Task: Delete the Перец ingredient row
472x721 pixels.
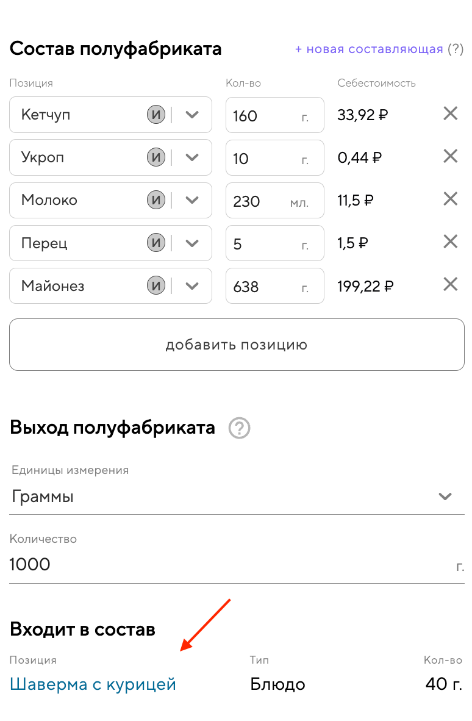Action: [450, 242]
